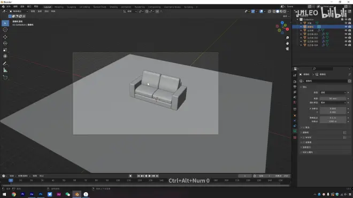The height and width of the screenshot is (198, 353).
Task: Jump to the timeline start frame
Action: tap(139, 176)
